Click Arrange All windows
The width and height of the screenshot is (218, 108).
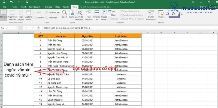point(97,15)
